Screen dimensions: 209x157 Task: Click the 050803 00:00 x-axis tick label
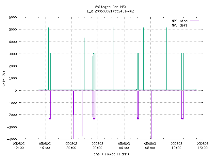pos(97,146)
